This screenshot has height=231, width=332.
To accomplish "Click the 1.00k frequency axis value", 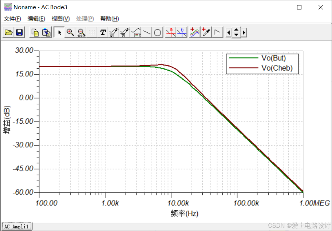I will pos(110,203).
